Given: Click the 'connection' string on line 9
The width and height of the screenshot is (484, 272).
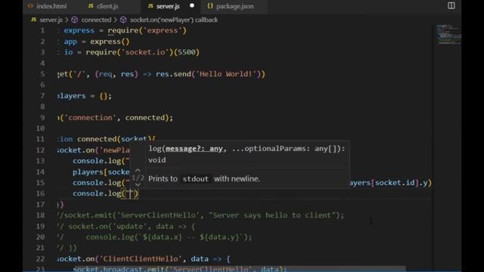Looking at the screenshot, I should pos(91,118).
